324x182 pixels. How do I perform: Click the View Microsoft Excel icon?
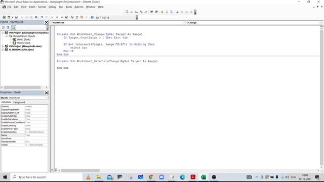(4, 17)
